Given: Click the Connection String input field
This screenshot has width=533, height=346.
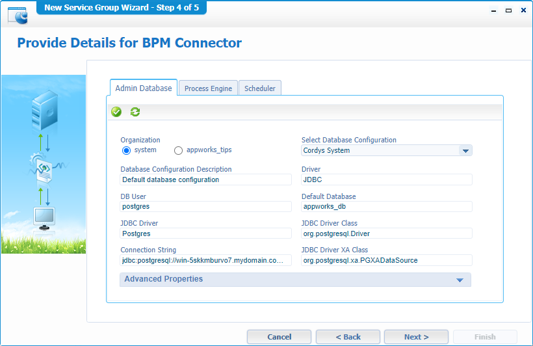Looking at the screenshot, I should click(x=205, y=260).
